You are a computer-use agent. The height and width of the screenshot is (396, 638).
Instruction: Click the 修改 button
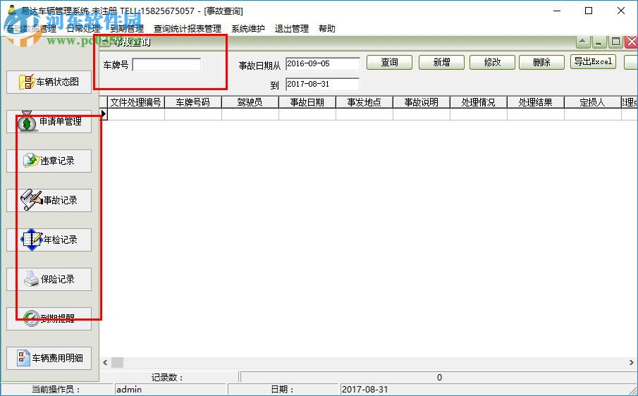(x=492, y=62)
